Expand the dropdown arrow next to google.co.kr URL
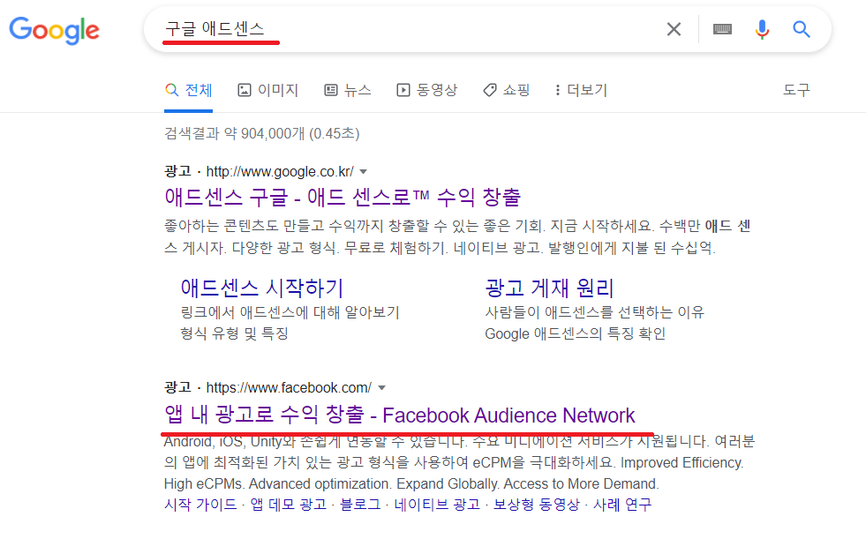866x539 pixels. pyautogui.click(x=364, y=171)
